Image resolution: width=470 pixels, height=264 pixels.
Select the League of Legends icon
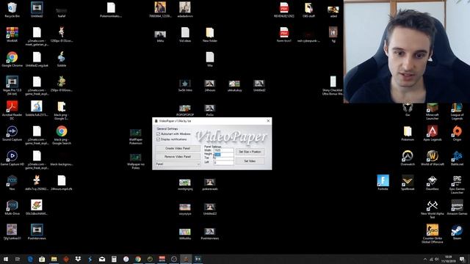(457, 111)
